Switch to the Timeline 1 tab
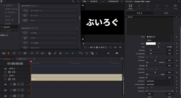Screen dimensions: 181x98 (7, 59)
